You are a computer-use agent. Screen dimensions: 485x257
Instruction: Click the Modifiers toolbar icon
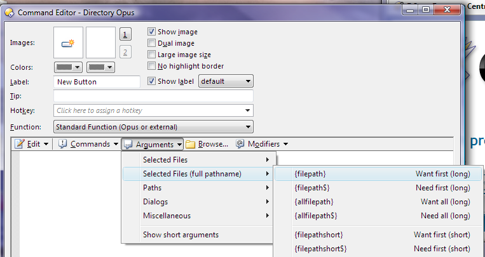[240, 144]
